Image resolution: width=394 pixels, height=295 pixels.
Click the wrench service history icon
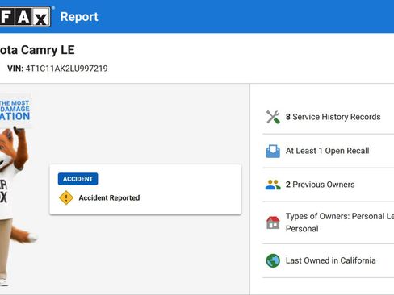(x=273, y=117)
